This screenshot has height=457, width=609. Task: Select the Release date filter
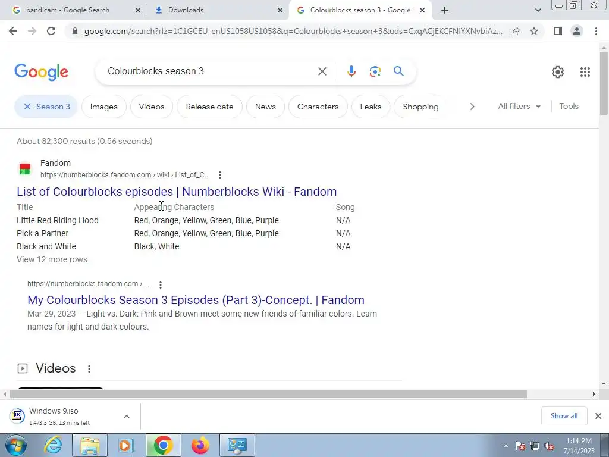pyautogui.click(x=210, y=107)
